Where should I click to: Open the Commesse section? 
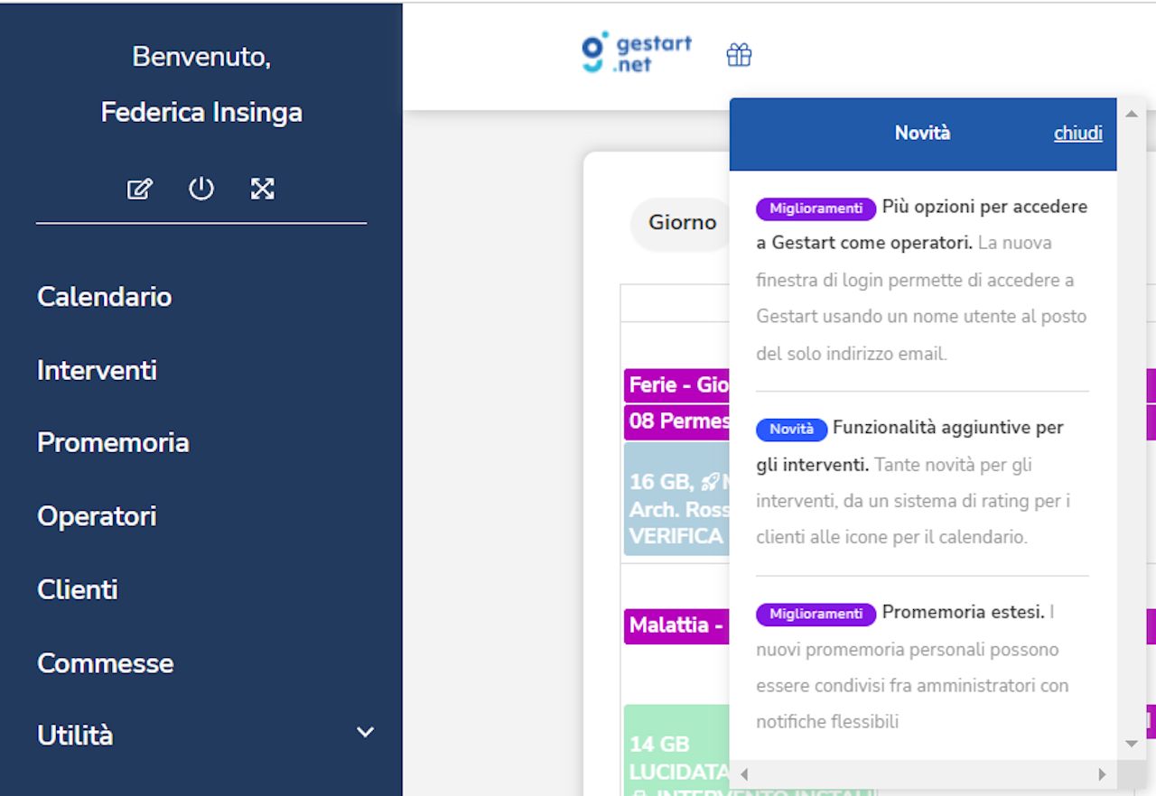pyautogui.click(x=105, y=663)
